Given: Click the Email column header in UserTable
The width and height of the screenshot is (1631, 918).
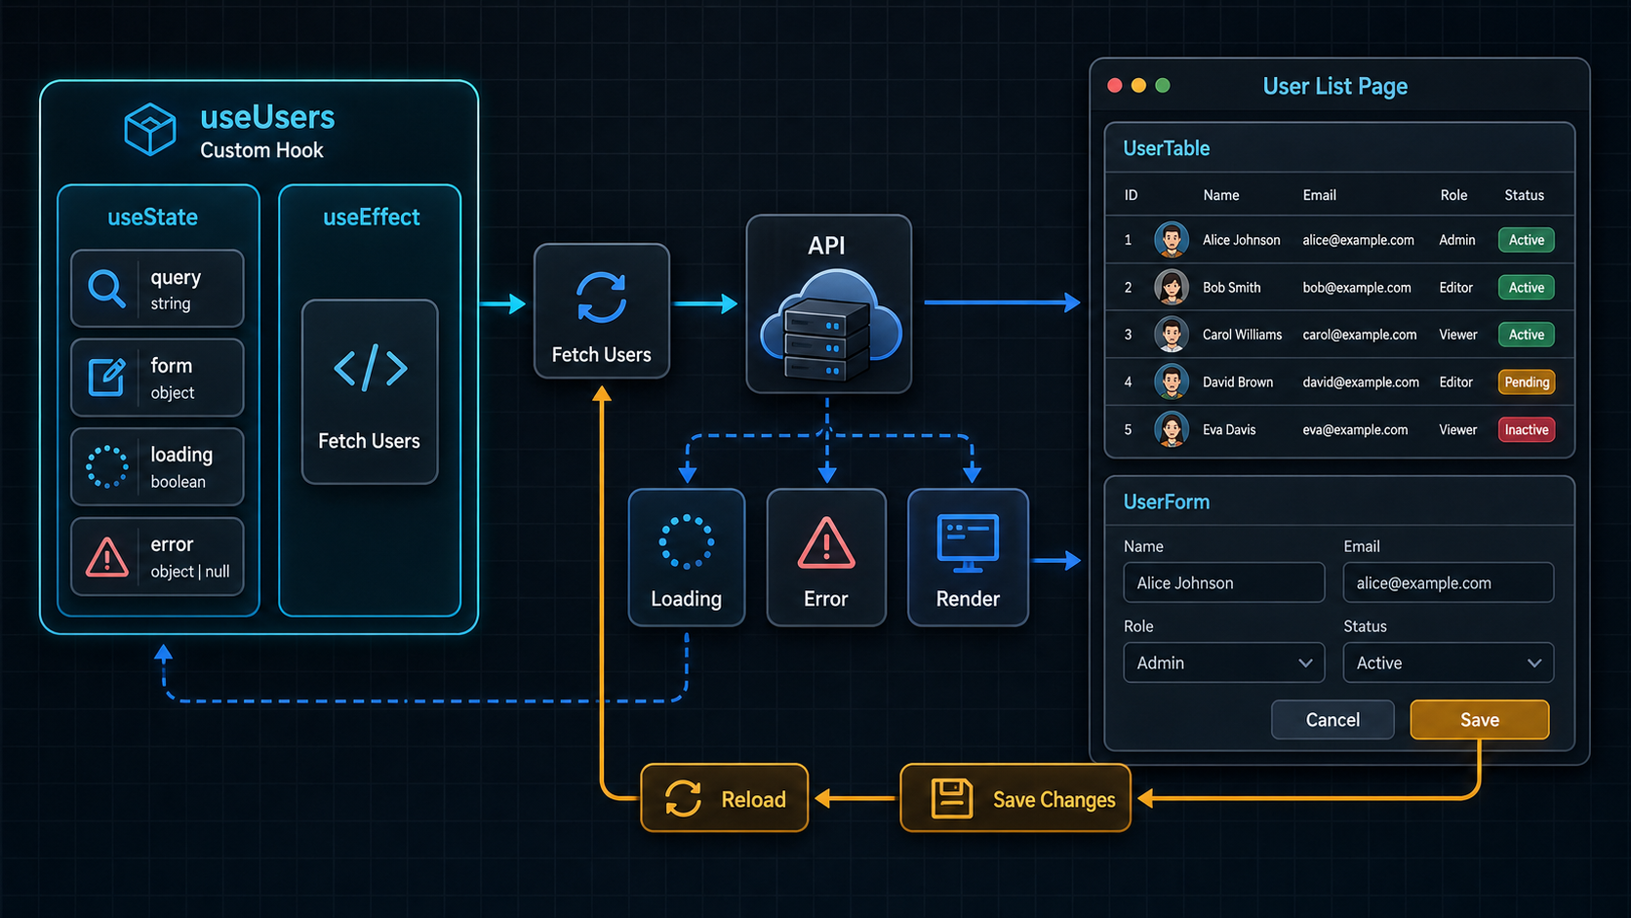Looking at the screenshot, I should click(1320, 195).
